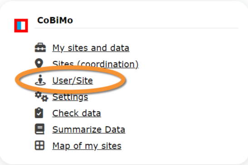This screenshot has height=165, width=248.
Task: Open the My sites and data link
Action: 91,48
